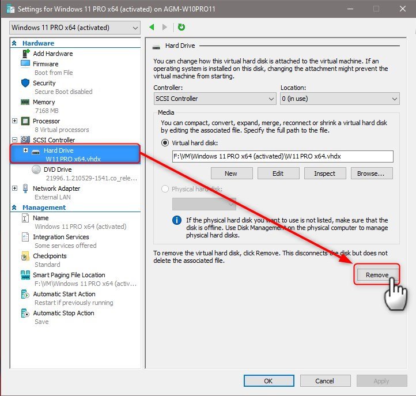The image size is (416, 396).
Task: Open the Location dropdown
Action: pos(340,99)
